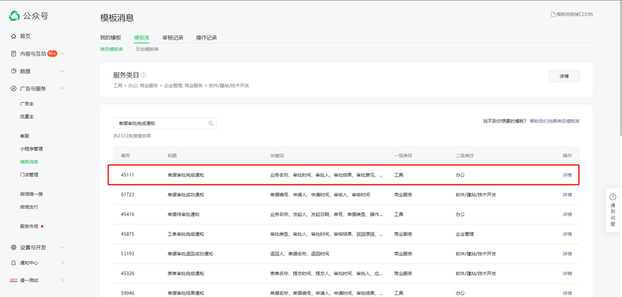Expand the 内容与互动 sidebar section
The height and width of the screenshot is (297, 622).
62,54
